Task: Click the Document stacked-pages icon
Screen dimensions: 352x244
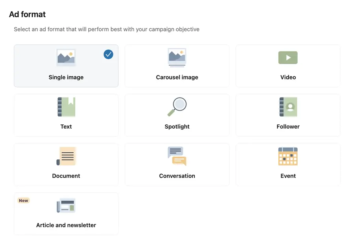Action: click(x=65, y=156)
